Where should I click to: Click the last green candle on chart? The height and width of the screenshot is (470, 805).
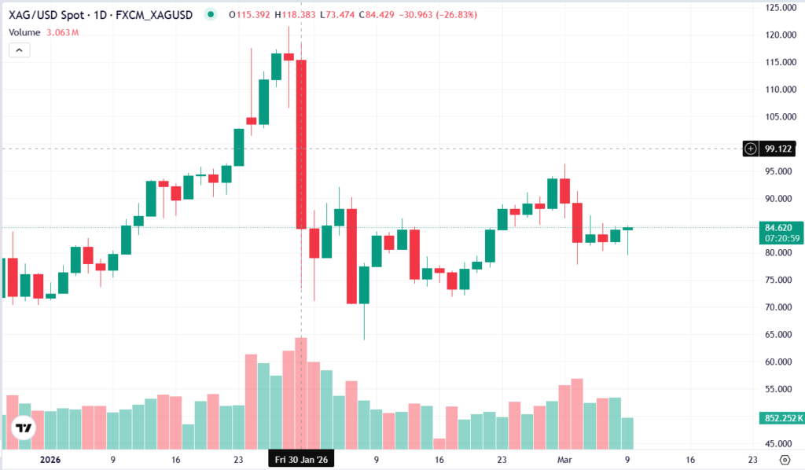627,229
